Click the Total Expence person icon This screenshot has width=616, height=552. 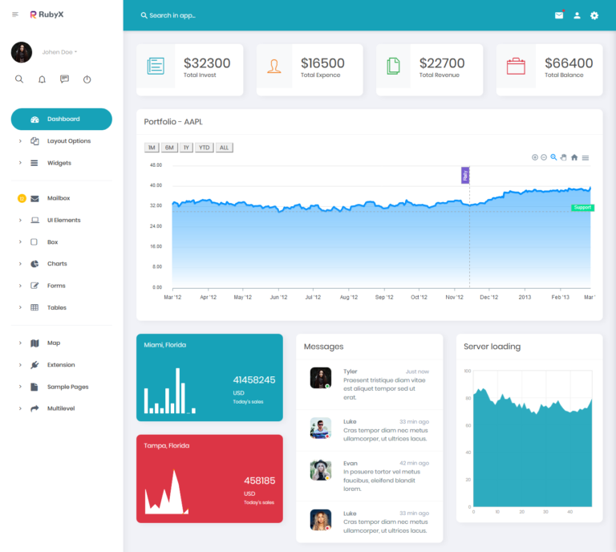[x=274, y=66]
